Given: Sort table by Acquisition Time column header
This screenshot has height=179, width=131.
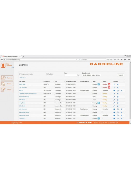Looking at the screenshot, I should tap(71, 81).
